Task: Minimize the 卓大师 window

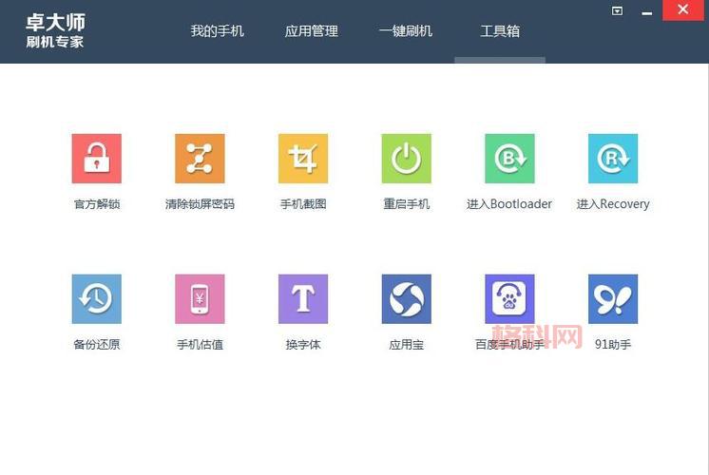Action: pyautogui.click(x=647, y=11)
